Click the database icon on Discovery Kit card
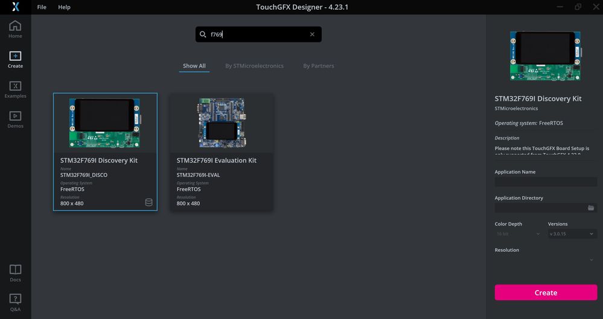The height and width of the screenshot is (319, 603). point(149,202)
